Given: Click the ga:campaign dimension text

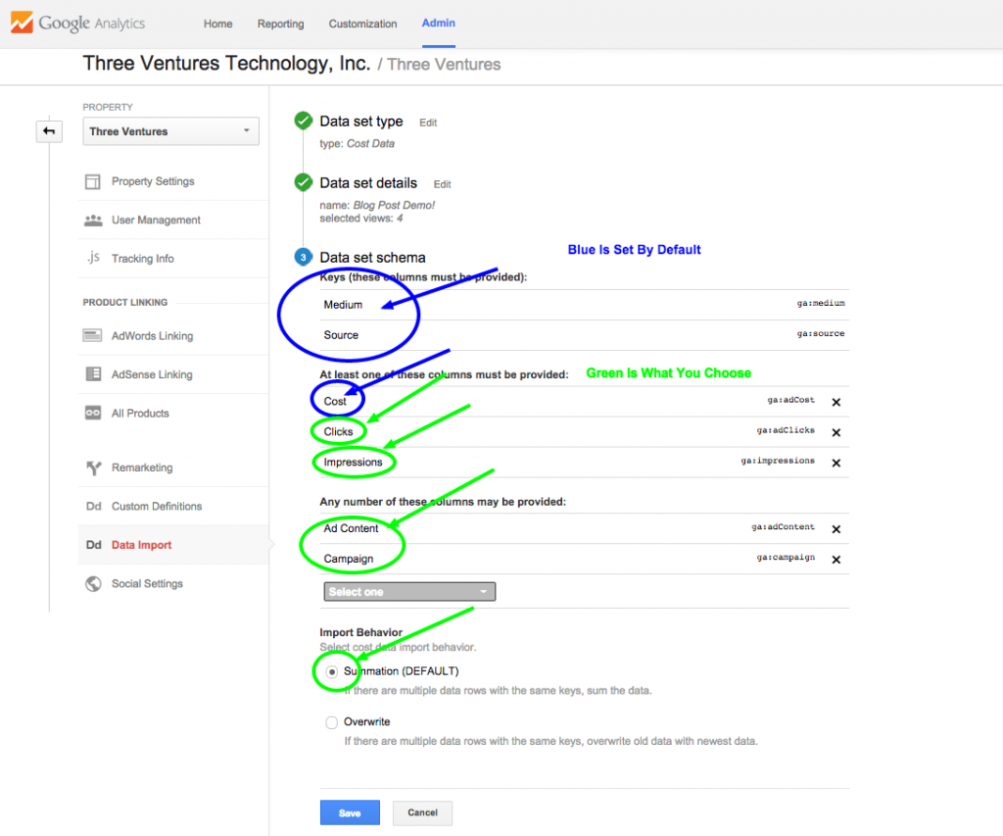Looking at the screenshot, I should point(786,558).
